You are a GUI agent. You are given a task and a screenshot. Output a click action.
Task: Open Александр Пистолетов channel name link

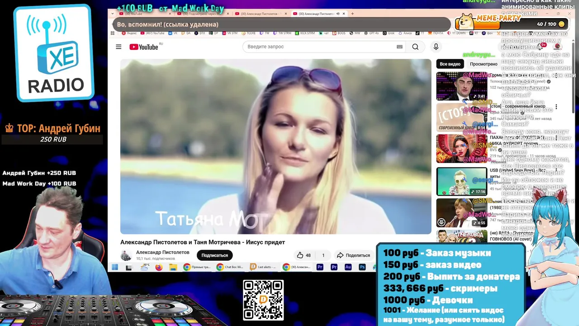163,252
